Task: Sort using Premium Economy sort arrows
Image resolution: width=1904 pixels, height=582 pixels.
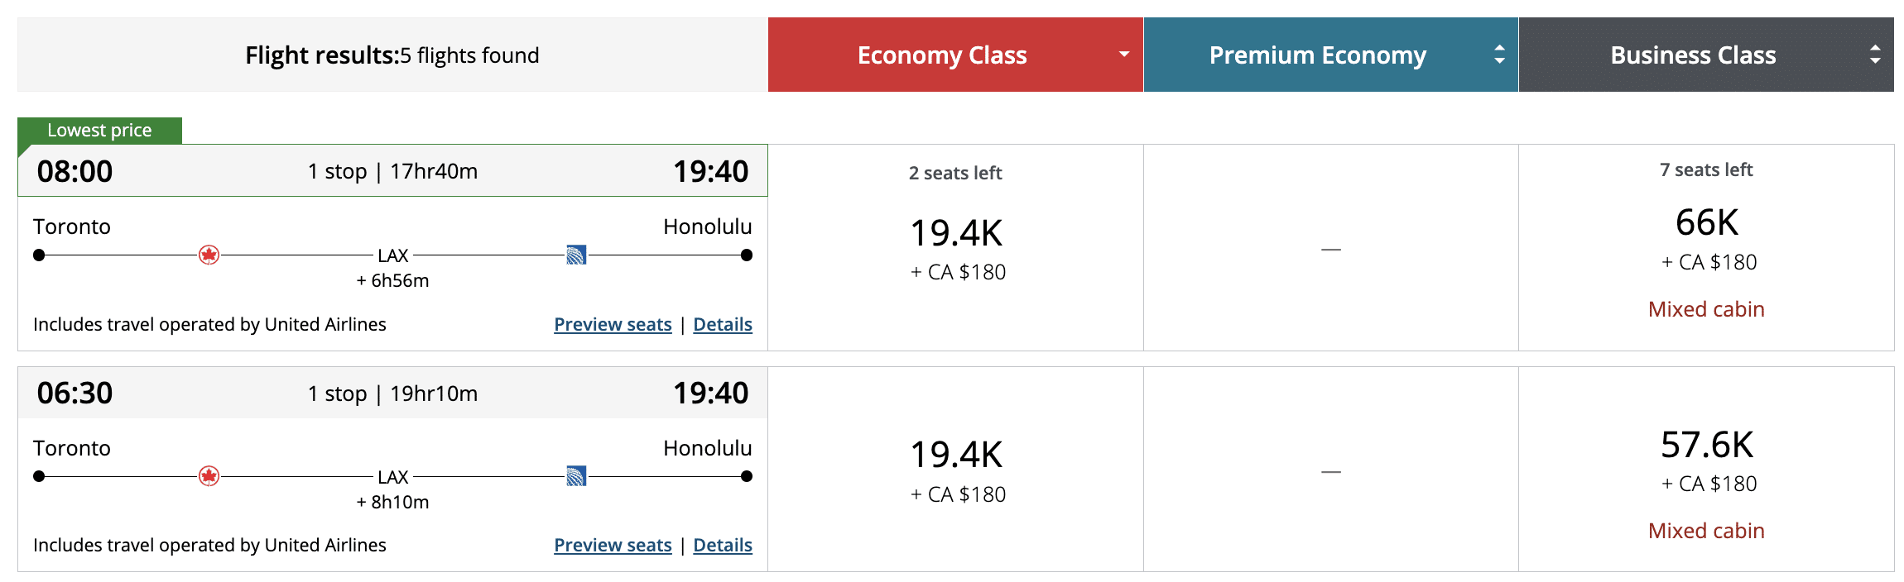Action: (1498, 55)
